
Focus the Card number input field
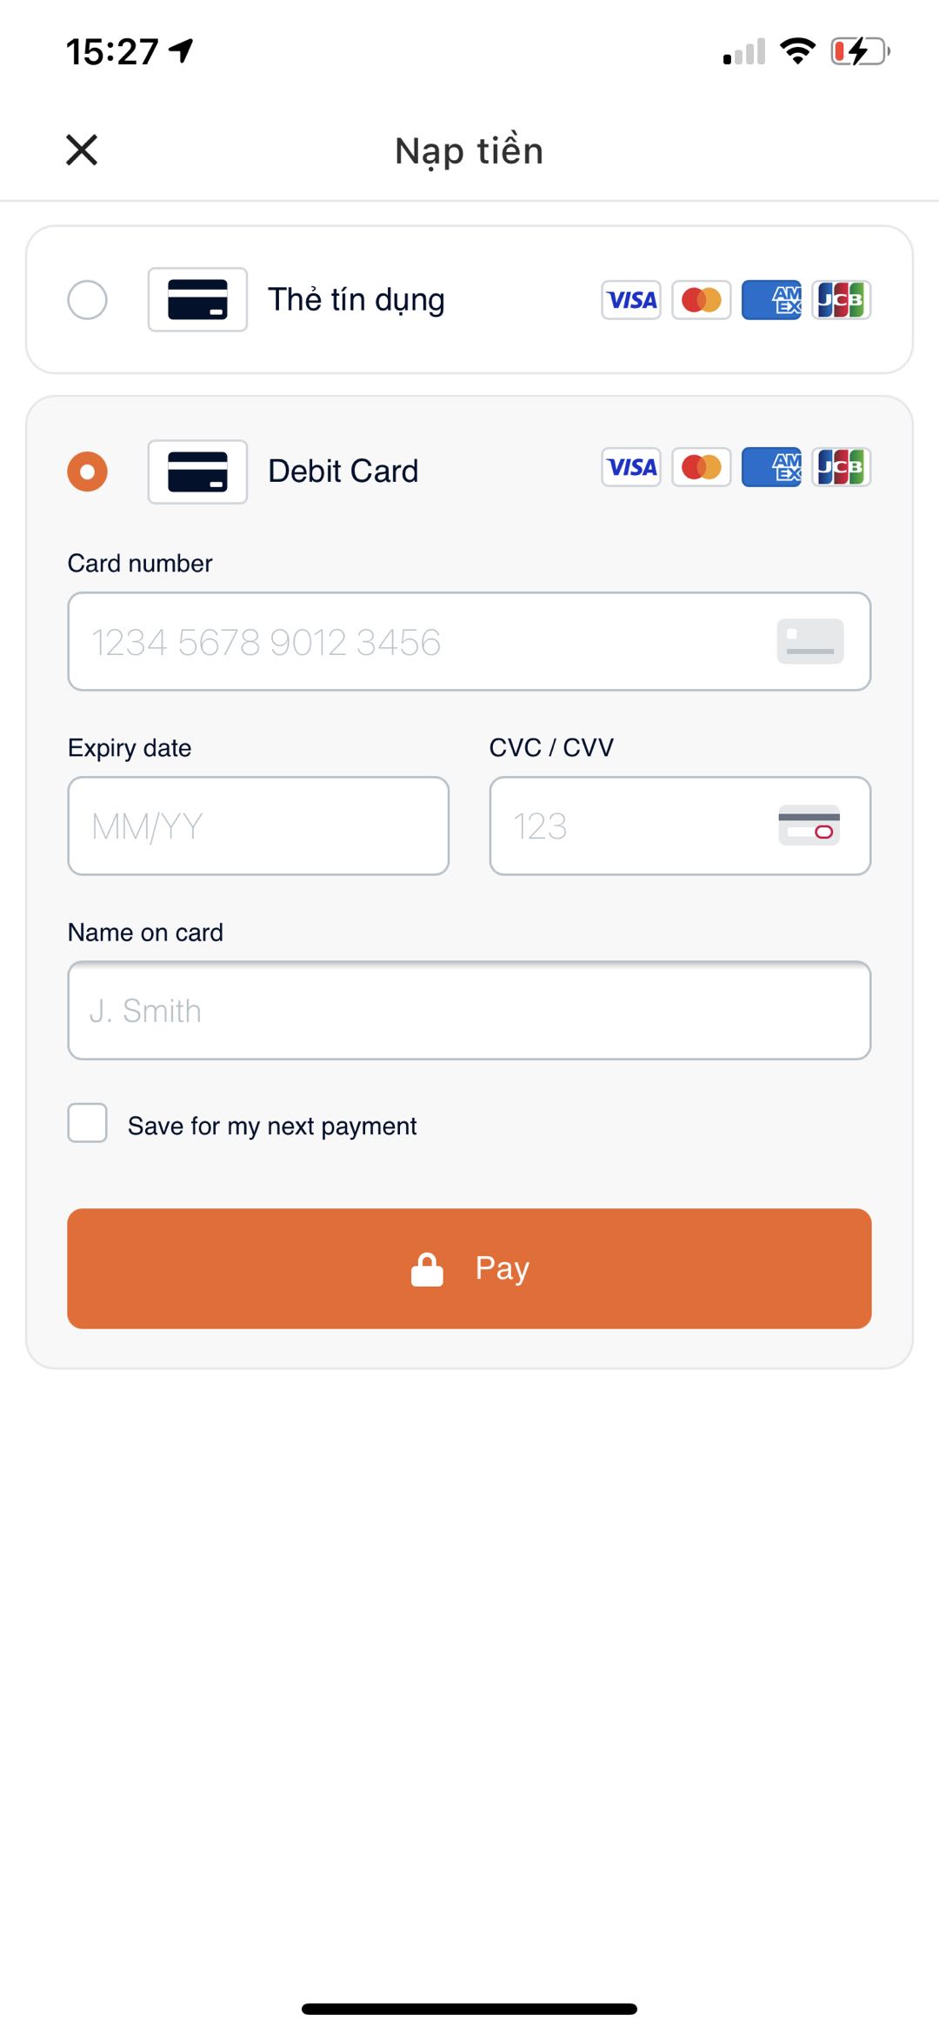point(469,642)
